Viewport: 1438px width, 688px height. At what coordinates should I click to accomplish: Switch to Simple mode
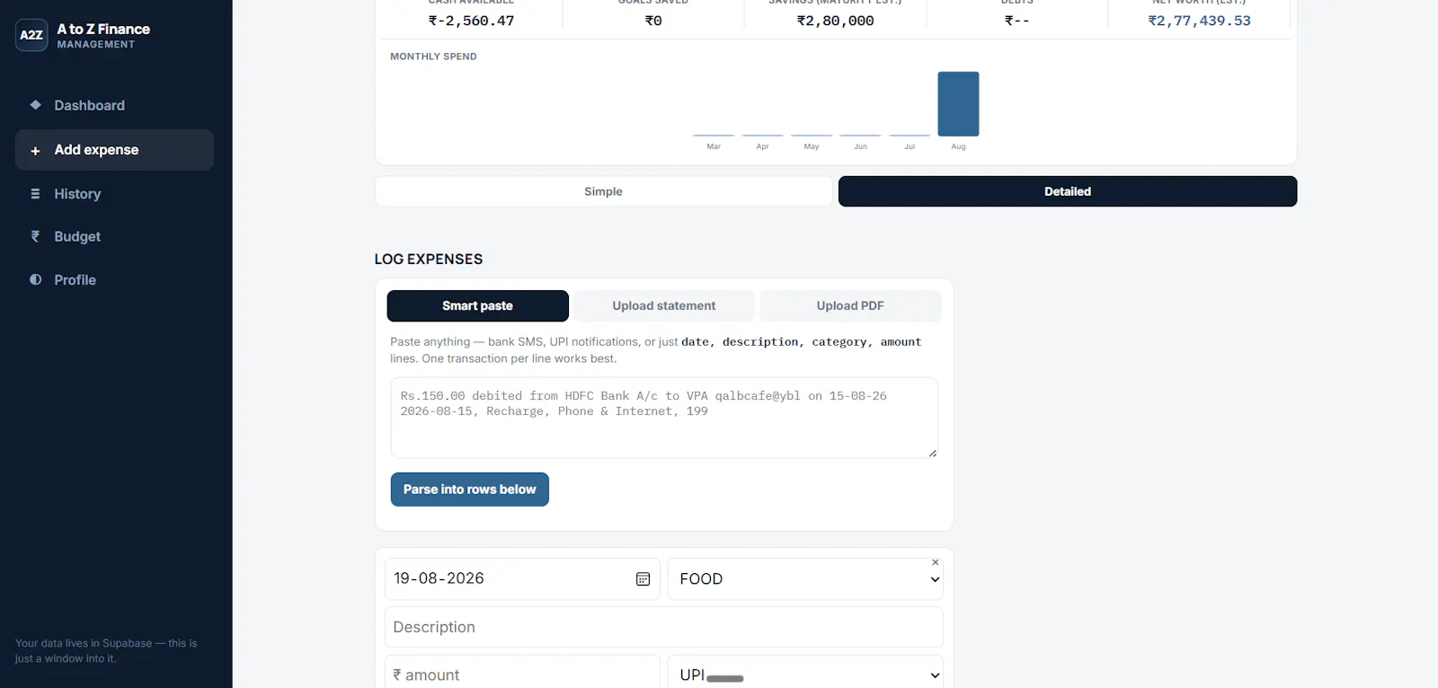pyautogui.click(x=603, y=191)
